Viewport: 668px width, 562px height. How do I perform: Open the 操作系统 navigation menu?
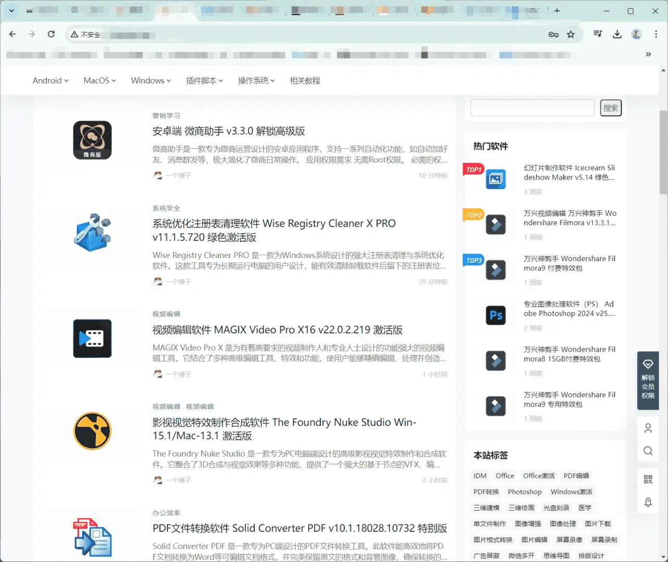point(256,81)
